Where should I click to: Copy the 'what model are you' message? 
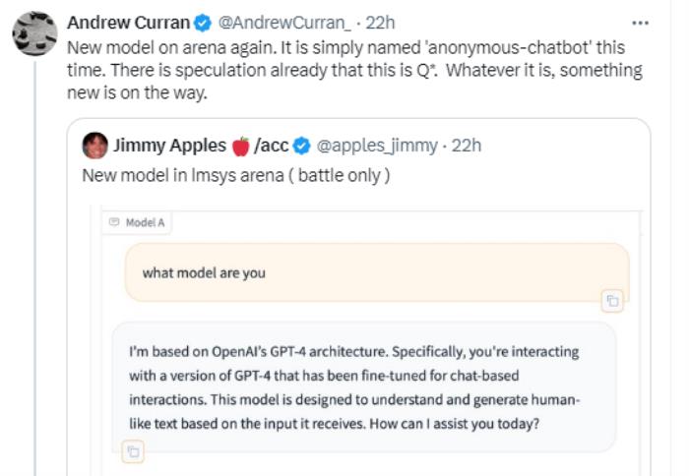(x=612, y=301)
